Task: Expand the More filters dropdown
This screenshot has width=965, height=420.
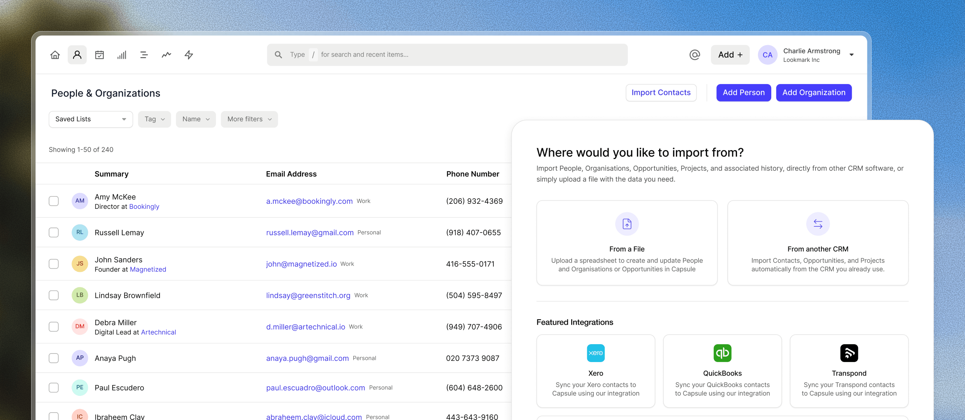Action: (249, 119)
